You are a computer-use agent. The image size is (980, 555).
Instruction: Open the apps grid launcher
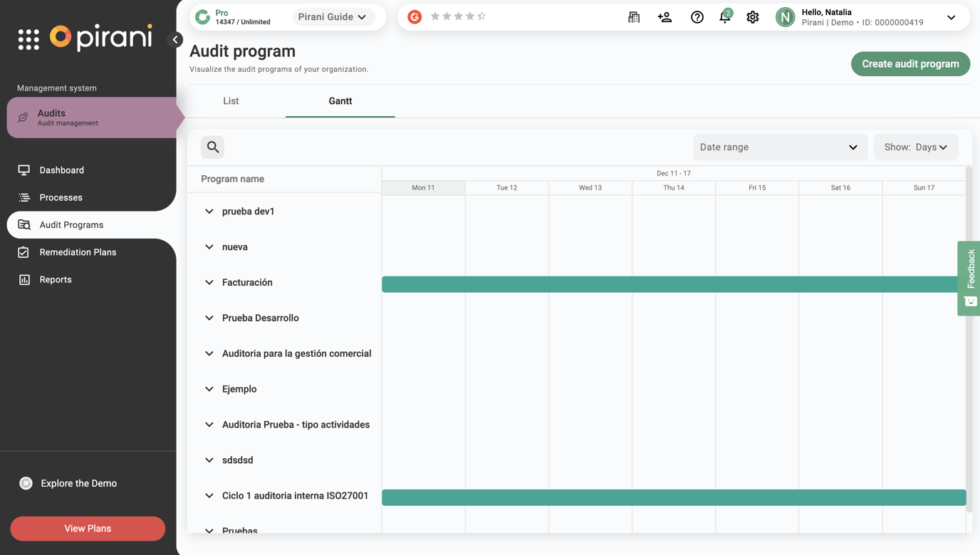[x=28, y=38]
